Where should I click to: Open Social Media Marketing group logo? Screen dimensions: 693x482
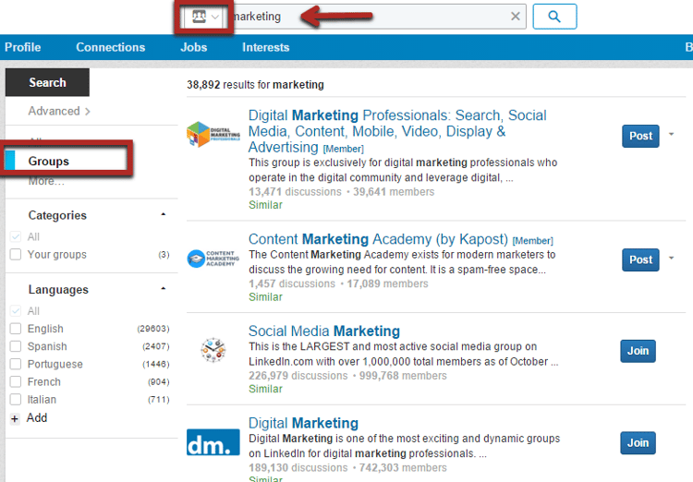tap(213, 350)
